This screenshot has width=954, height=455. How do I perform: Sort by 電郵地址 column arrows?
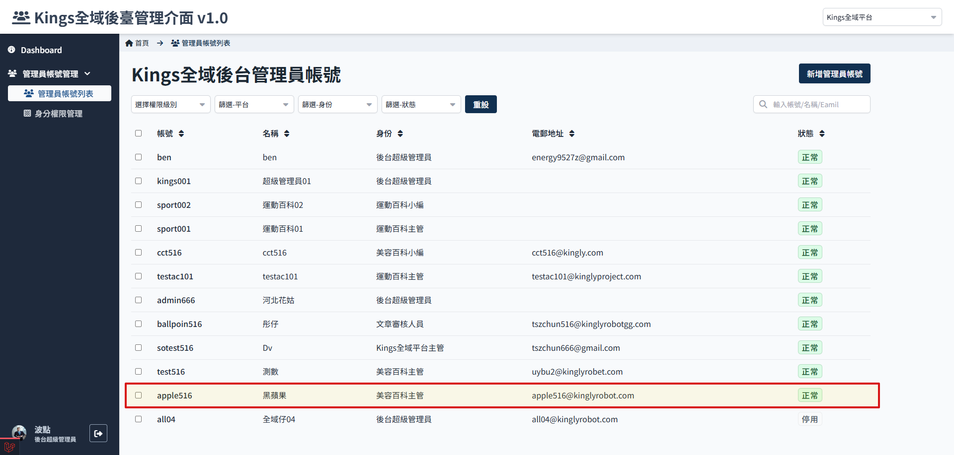[x=572, y=133]
